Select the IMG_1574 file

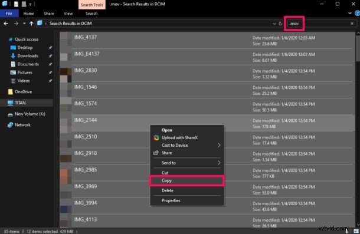[x=206, y=107]
